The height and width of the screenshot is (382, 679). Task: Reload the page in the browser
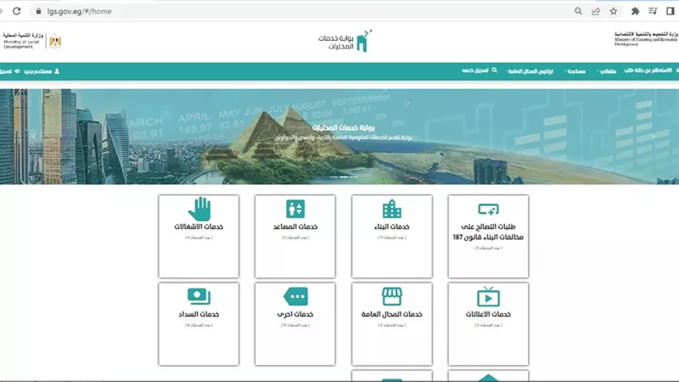[x=16, y=11]
